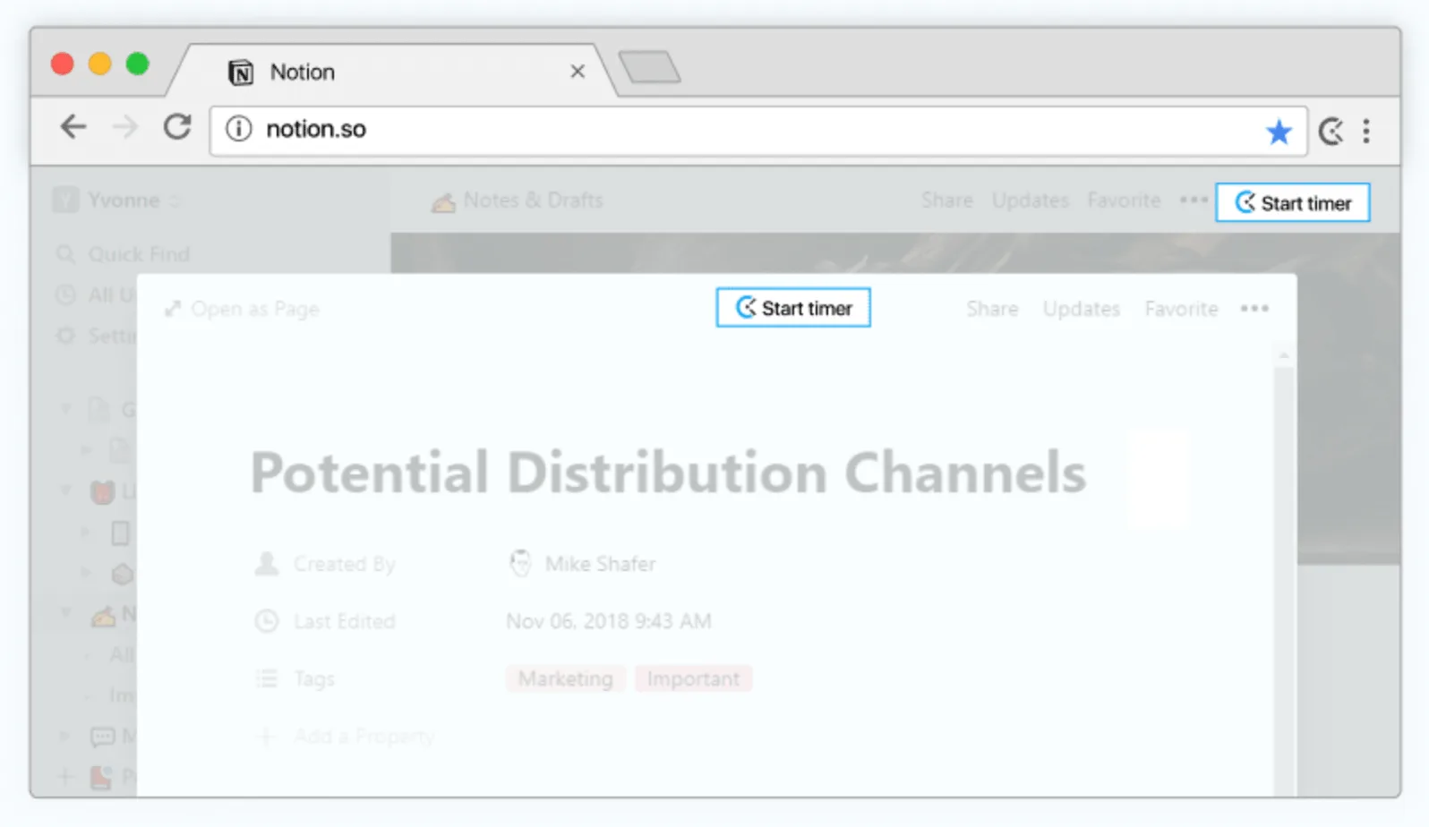The width and height of the screenshot is (1429, 827).
Task: Open the Clockify extension icon in toolbar
Action: [x=1331, y=132]
